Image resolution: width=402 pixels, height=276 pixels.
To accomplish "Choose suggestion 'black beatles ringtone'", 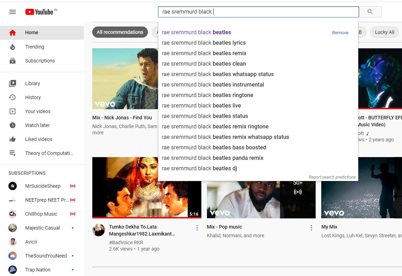I will coord(258,95).
